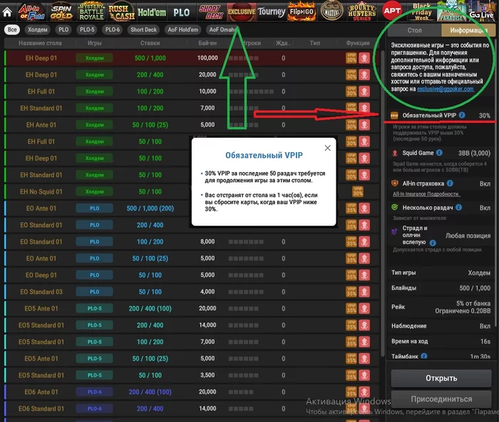The image size is (499, 422).
Task: Show info tooltip for Squid Game setting
Action: click(439, 153)
